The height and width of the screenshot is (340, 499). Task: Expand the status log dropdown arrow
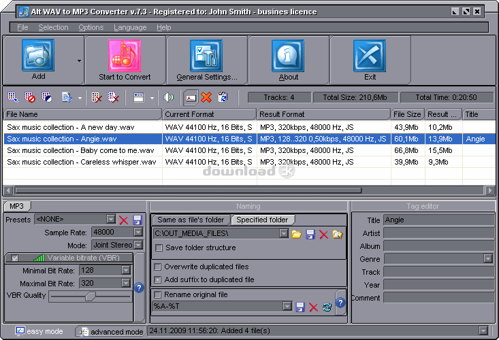pos(483,330)
